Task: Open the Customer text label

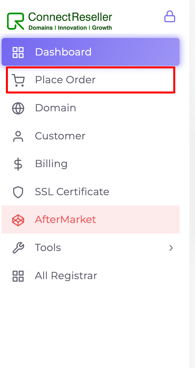Action: pos(60,136)
